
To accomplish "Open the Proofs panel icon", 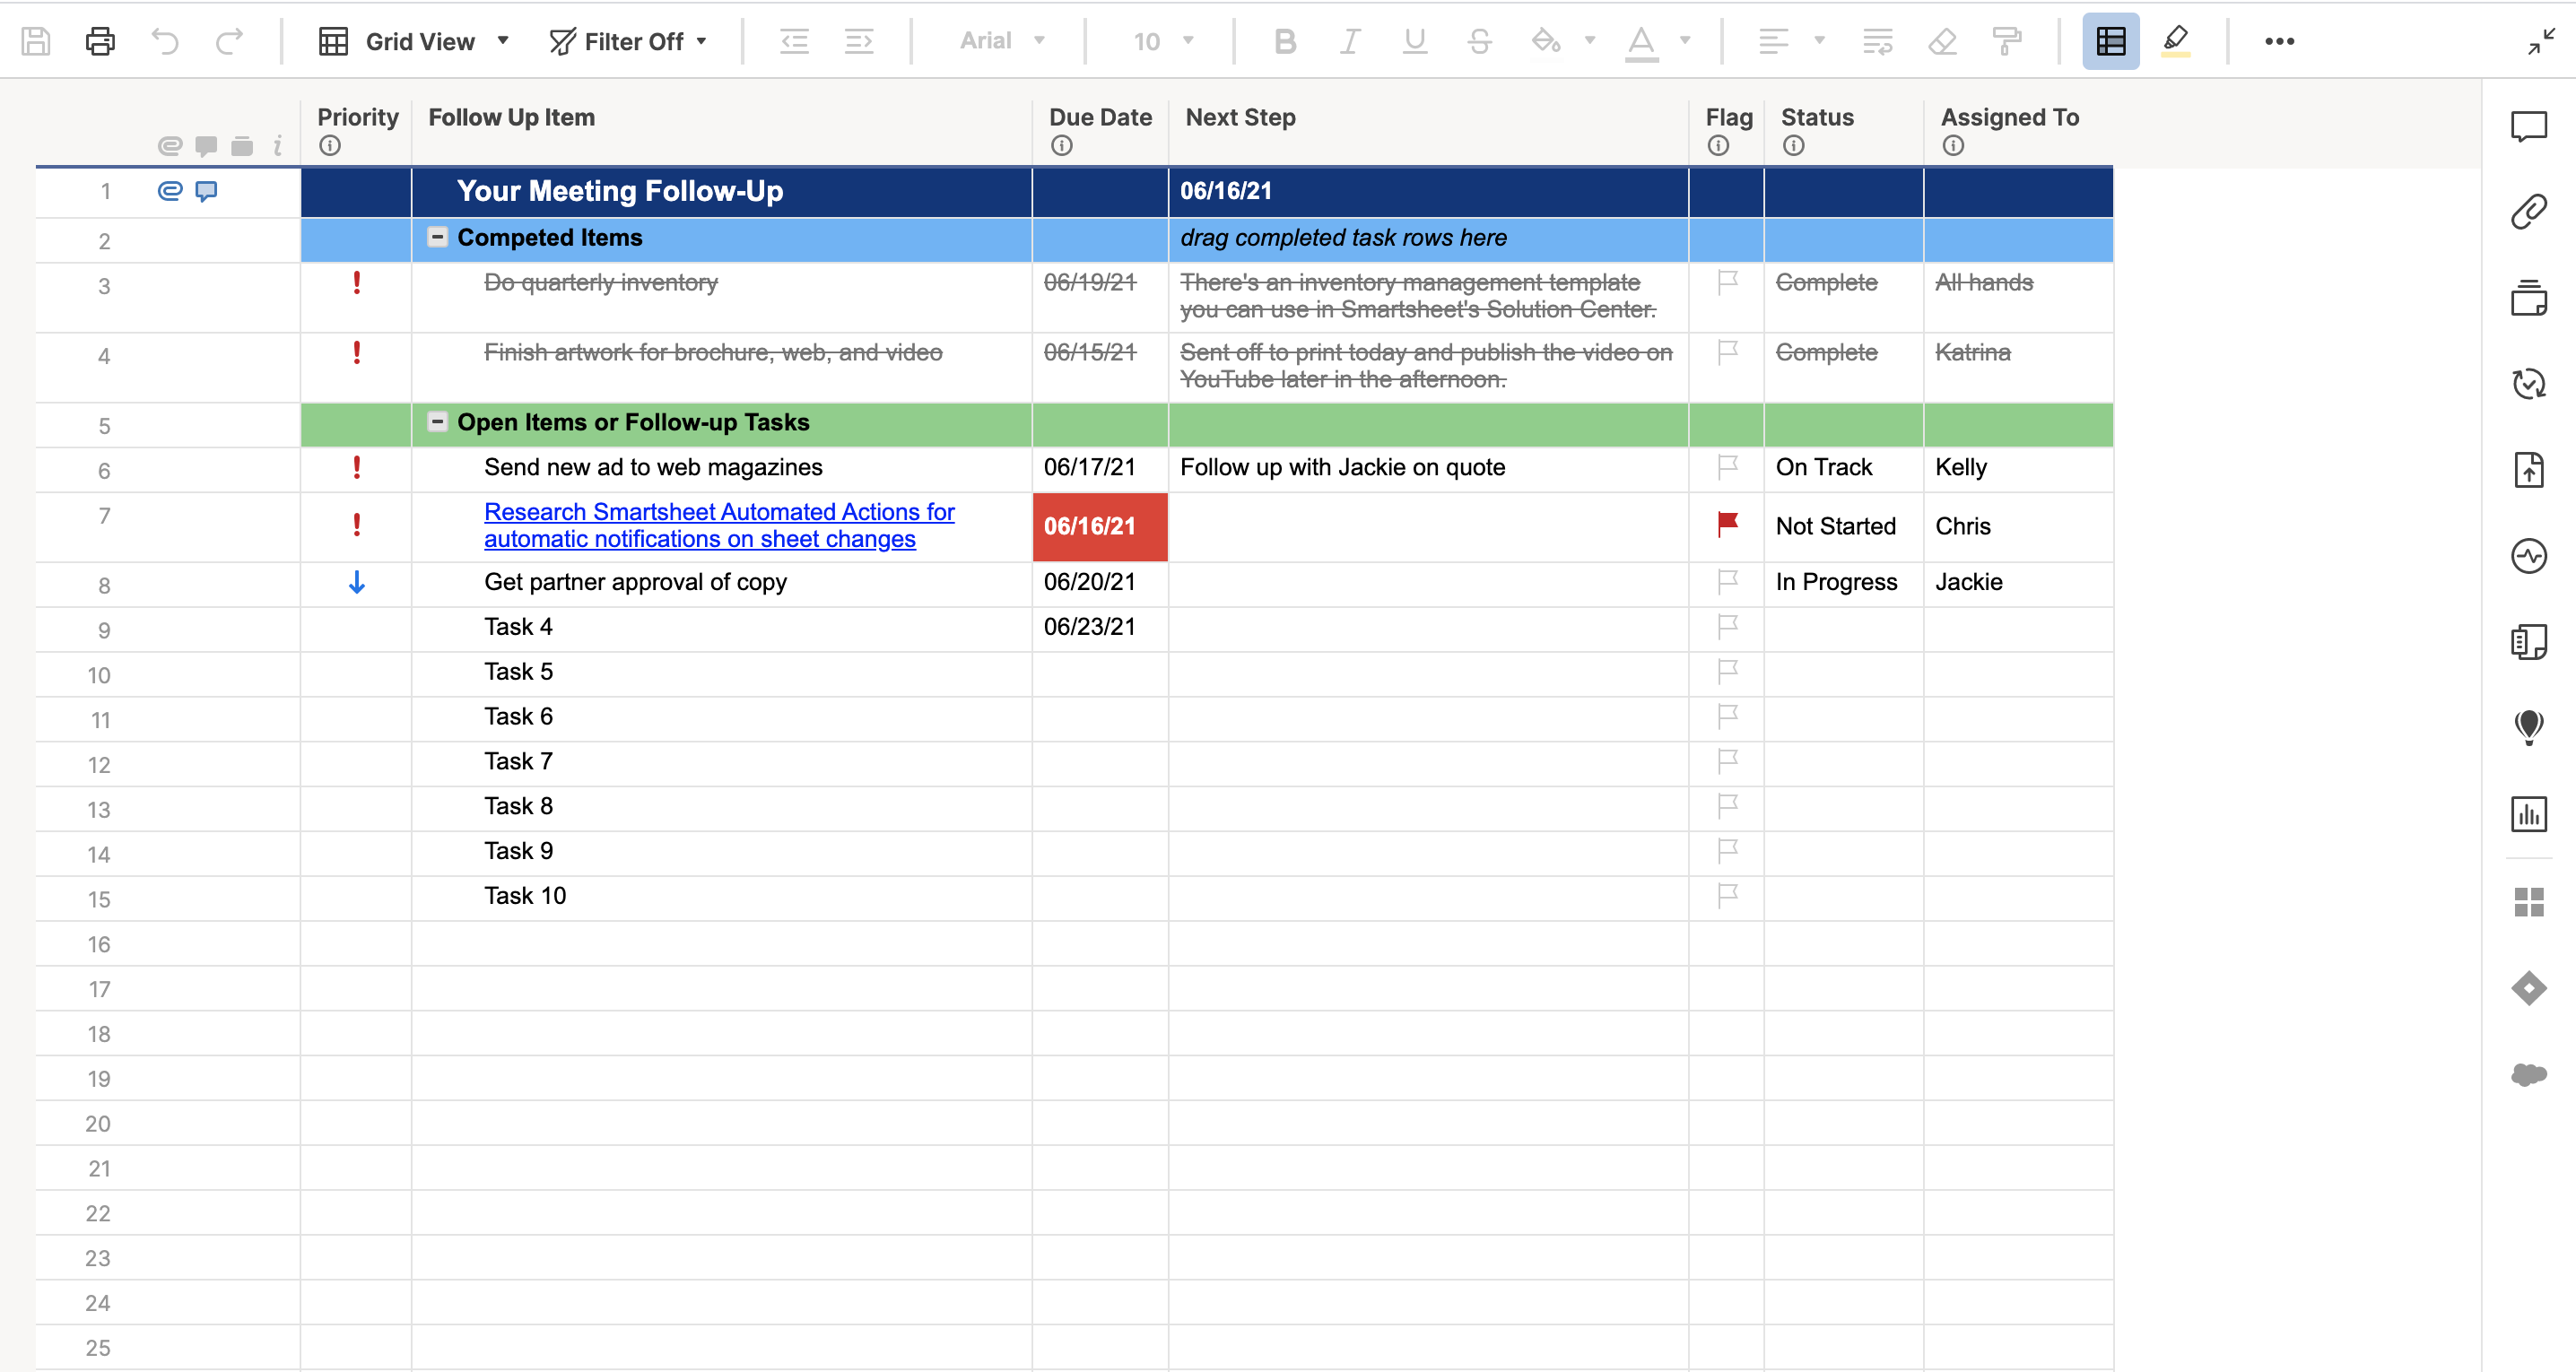I will [x=2528, y=298].
